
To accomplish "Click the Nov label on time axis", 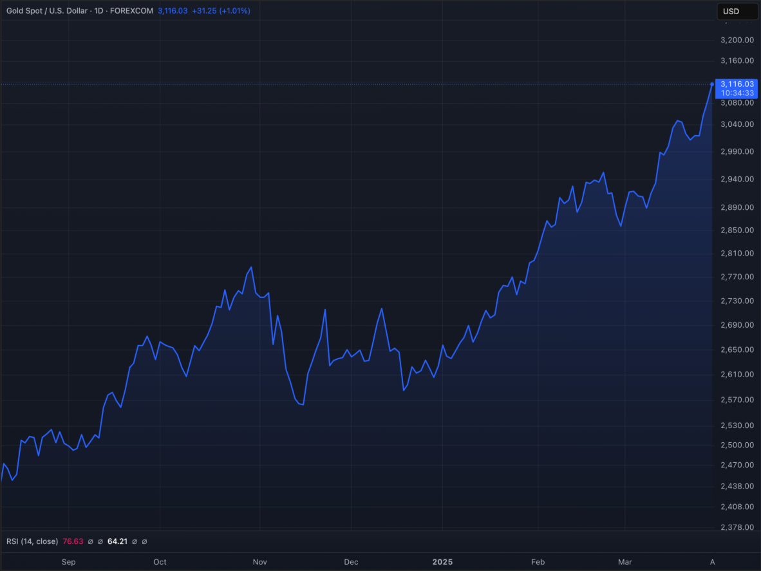I will click(259, 562).
